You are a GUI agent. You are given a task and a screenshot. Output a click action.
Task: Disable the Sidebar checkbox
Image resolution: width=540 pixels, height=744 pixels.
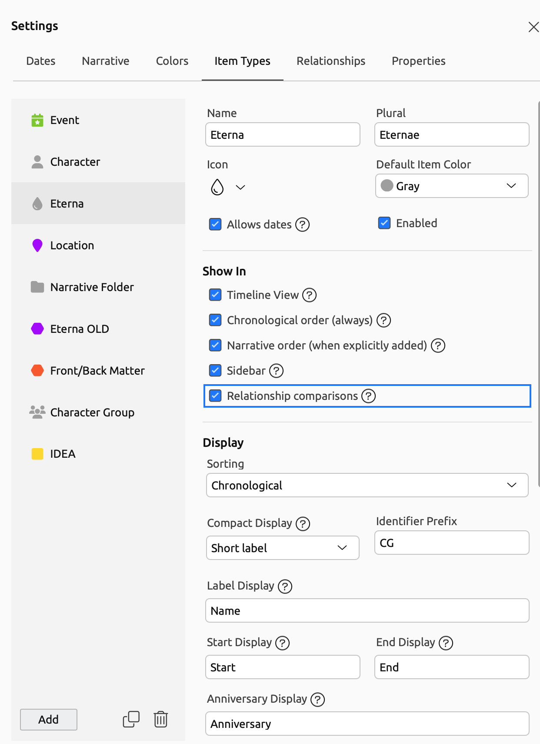215,371
